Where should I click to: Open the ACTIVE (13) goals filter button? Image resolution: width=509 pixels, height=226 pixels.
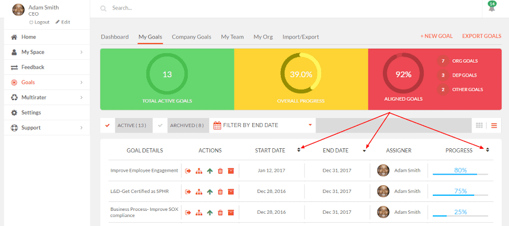133,125
